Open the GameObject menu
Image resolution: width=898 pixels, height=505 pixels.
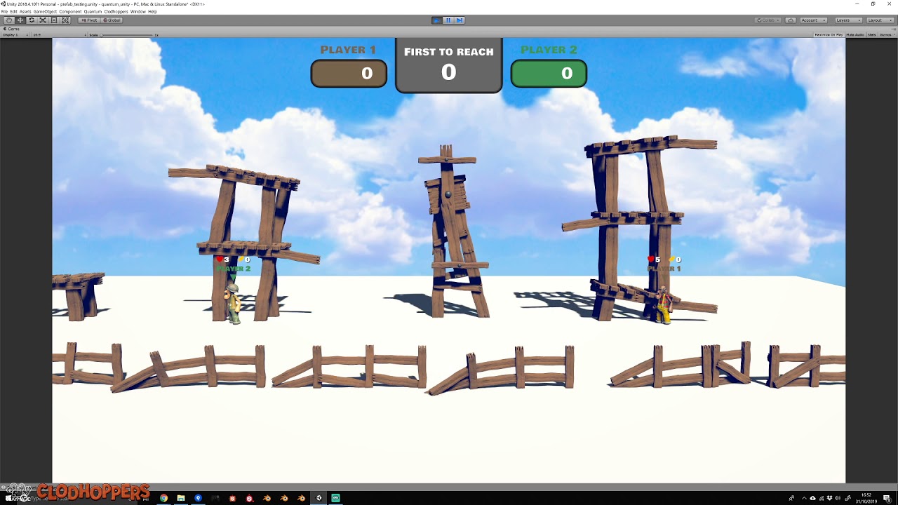point(46,12)
